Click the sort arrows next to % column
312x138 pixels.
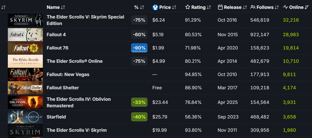click(x=142, y=7)
